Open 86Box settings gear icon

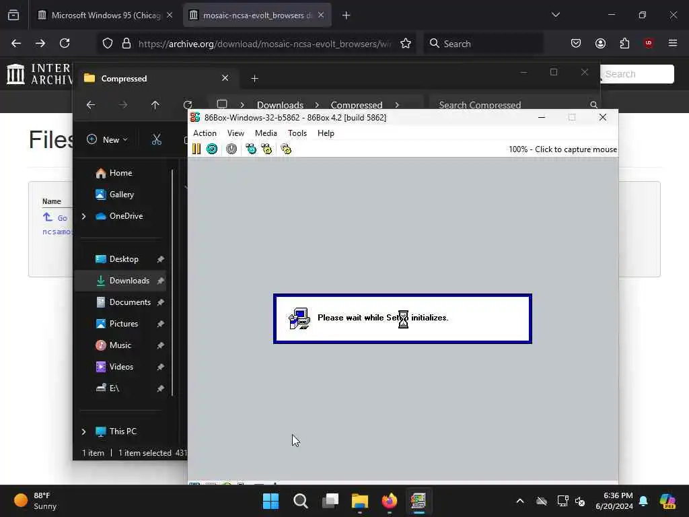(286, 149)
